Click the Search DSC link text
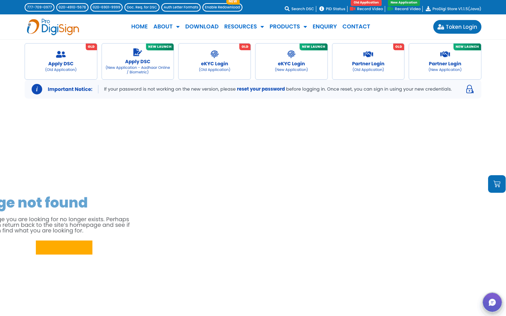 (x=303, y=9)
